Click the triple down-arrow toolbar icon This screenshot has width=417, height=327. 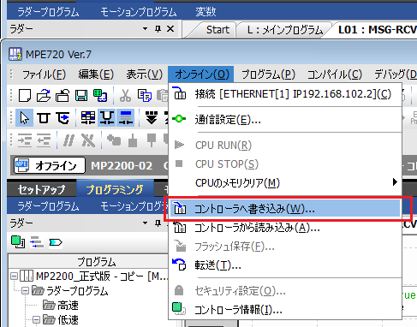tap(152, 117)
